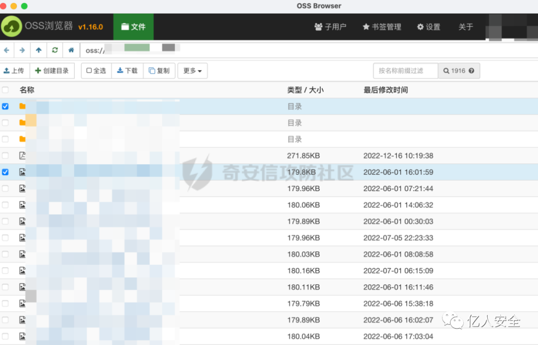This screenshot has height=345, width=538.
Task: Click the PDF file icon of the 271.85KB file
Action: tap(22, 155)
